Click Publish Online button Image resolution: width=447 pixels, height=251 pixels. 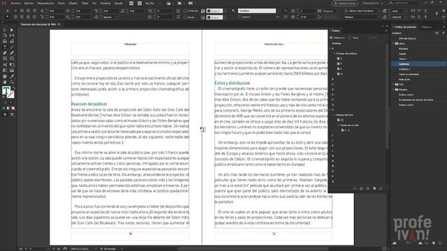coord(345,3)
